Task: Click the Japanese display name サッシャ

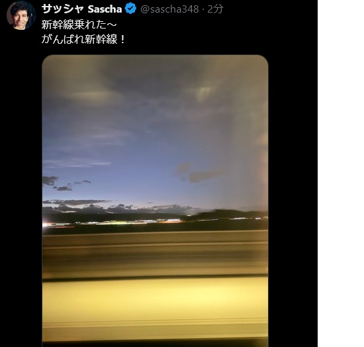Action: pos(62,9)
